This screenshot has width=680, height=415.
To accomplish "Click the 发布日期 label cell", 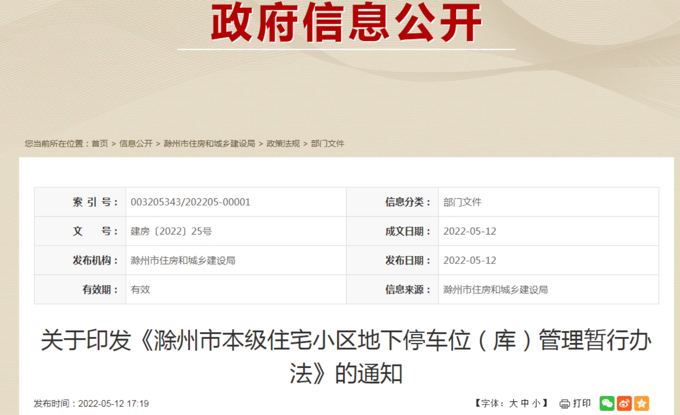I will 393,260.
